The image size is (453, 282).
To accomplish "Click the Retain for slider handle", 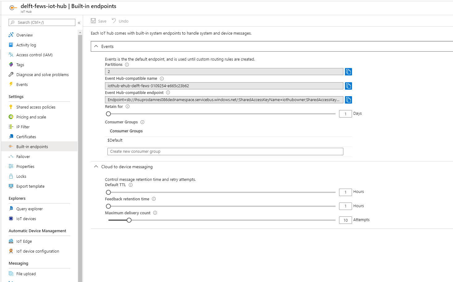I will 108,114.
